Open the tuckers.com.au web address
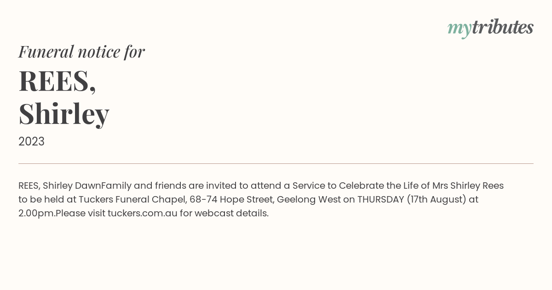The height and width of the screenshot is (290, 552). pos(143,214)
